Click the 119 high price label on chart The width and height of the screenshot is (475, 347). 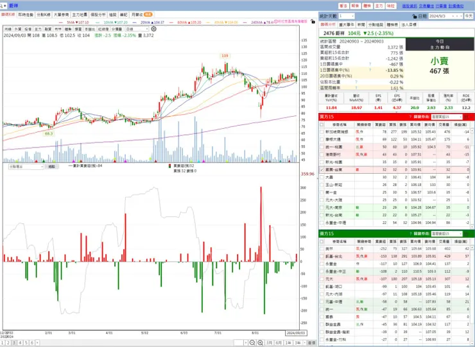[x=225, y=56]
